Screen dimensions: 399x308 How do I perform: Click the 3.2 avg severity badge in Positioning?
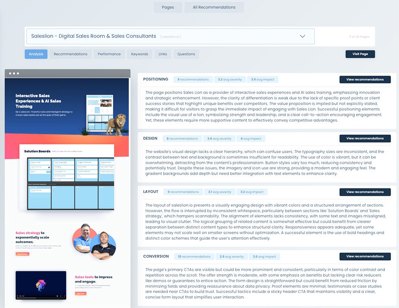pos(230,80)
